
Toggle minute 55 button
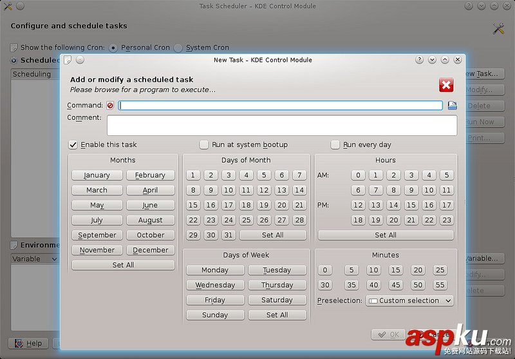(x=440, y=285)
